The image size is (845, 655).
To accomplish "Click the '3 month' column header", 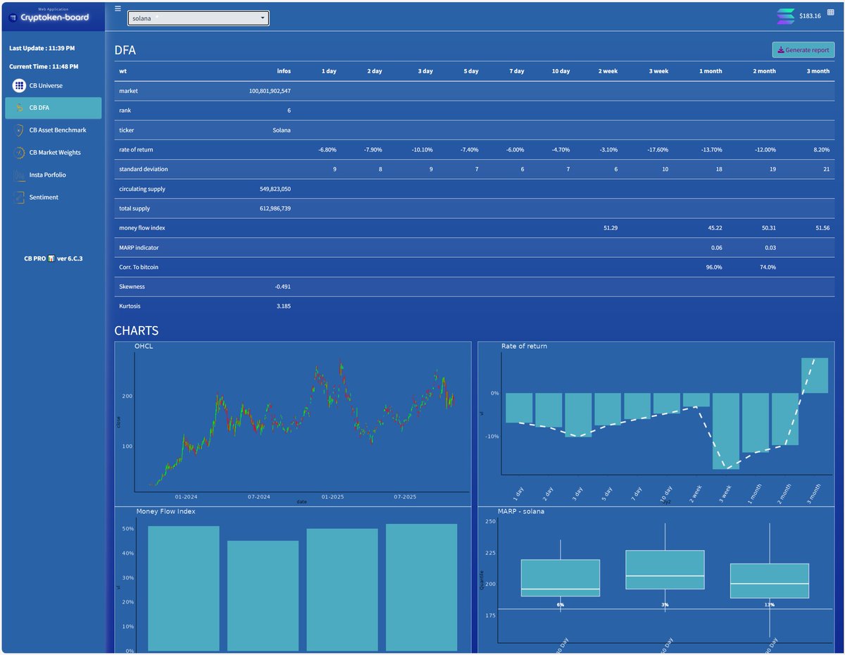I will click(x=818, y=71).
